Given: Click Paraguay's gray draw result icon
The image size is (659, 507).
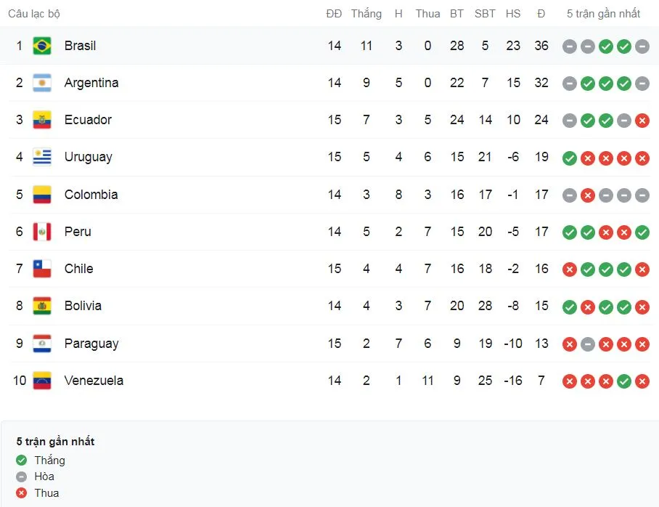Looking at the screenshot, I should [x=588, y=344].
